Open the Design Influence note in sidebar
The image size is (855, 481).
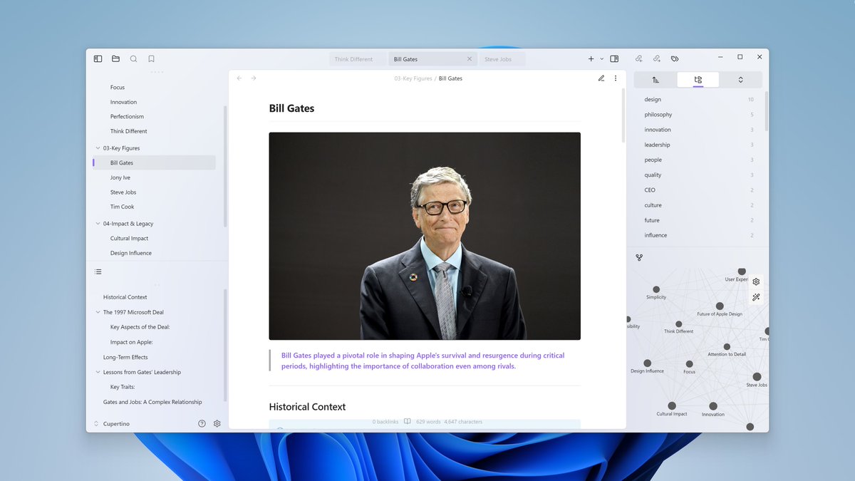pos(131,253)
